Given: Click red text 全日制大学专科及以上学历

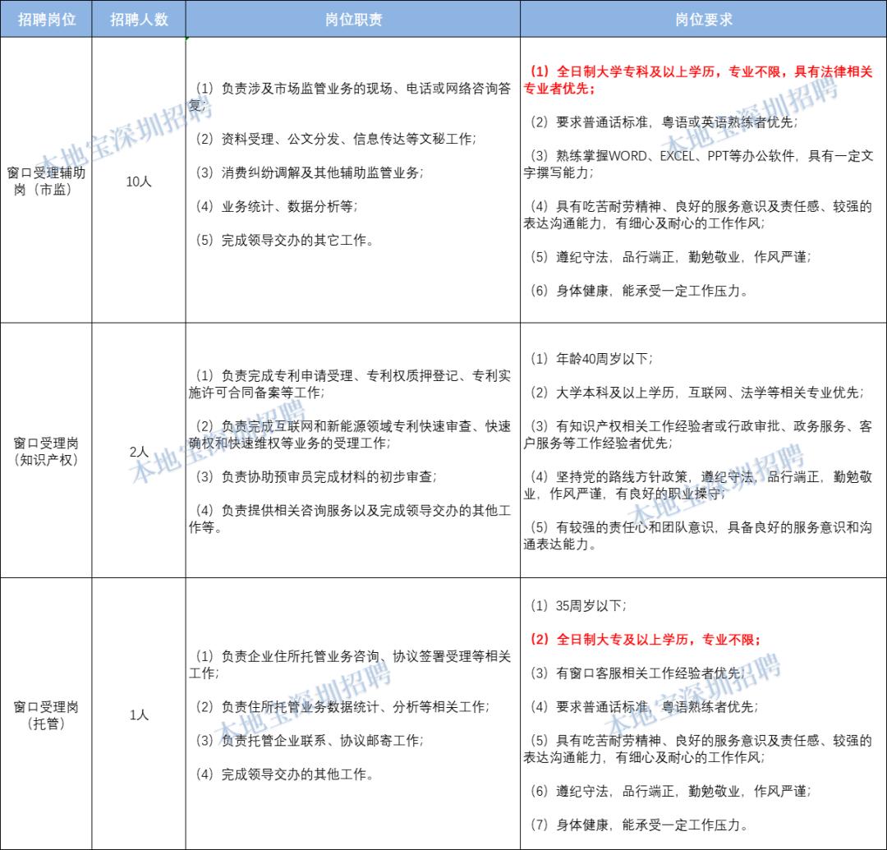Looking at the screenshot, I should 637,71.
